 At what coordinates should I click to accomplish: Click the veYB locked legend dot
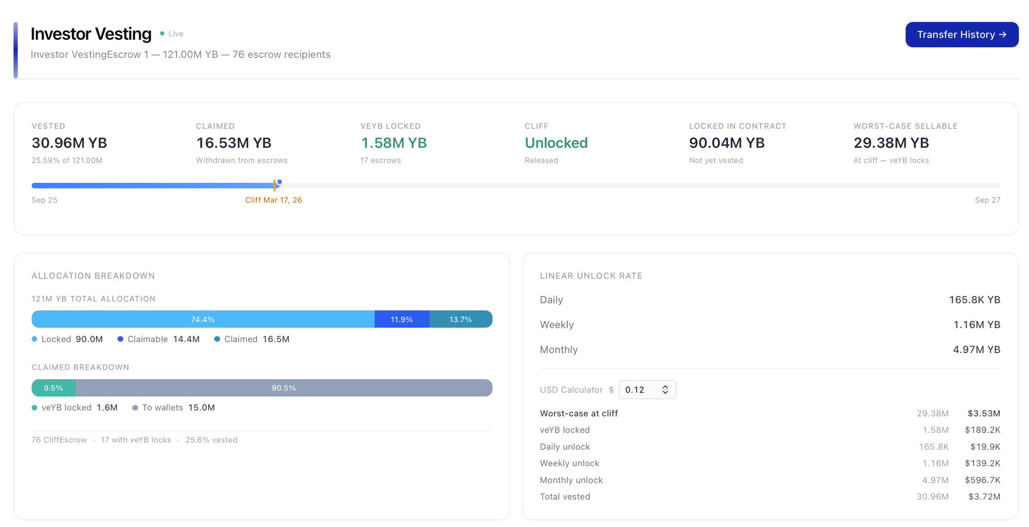35,408
